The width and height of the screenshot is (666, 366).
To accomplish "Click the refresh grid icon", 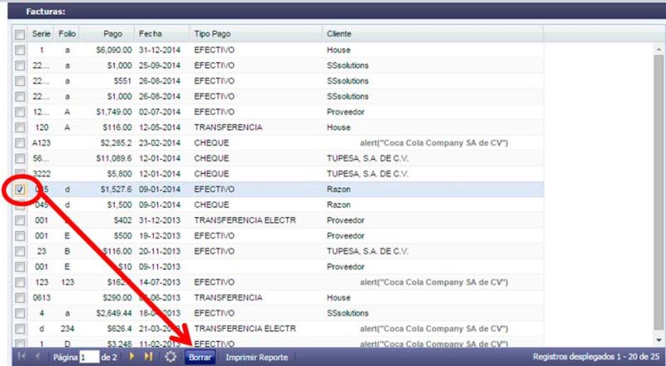I will point(171,357).
